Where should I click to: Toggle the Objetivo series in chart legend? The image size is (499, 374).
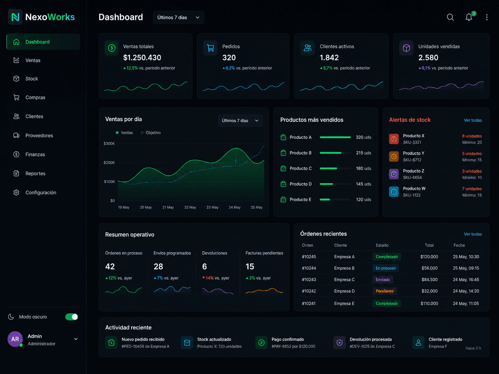151,133
